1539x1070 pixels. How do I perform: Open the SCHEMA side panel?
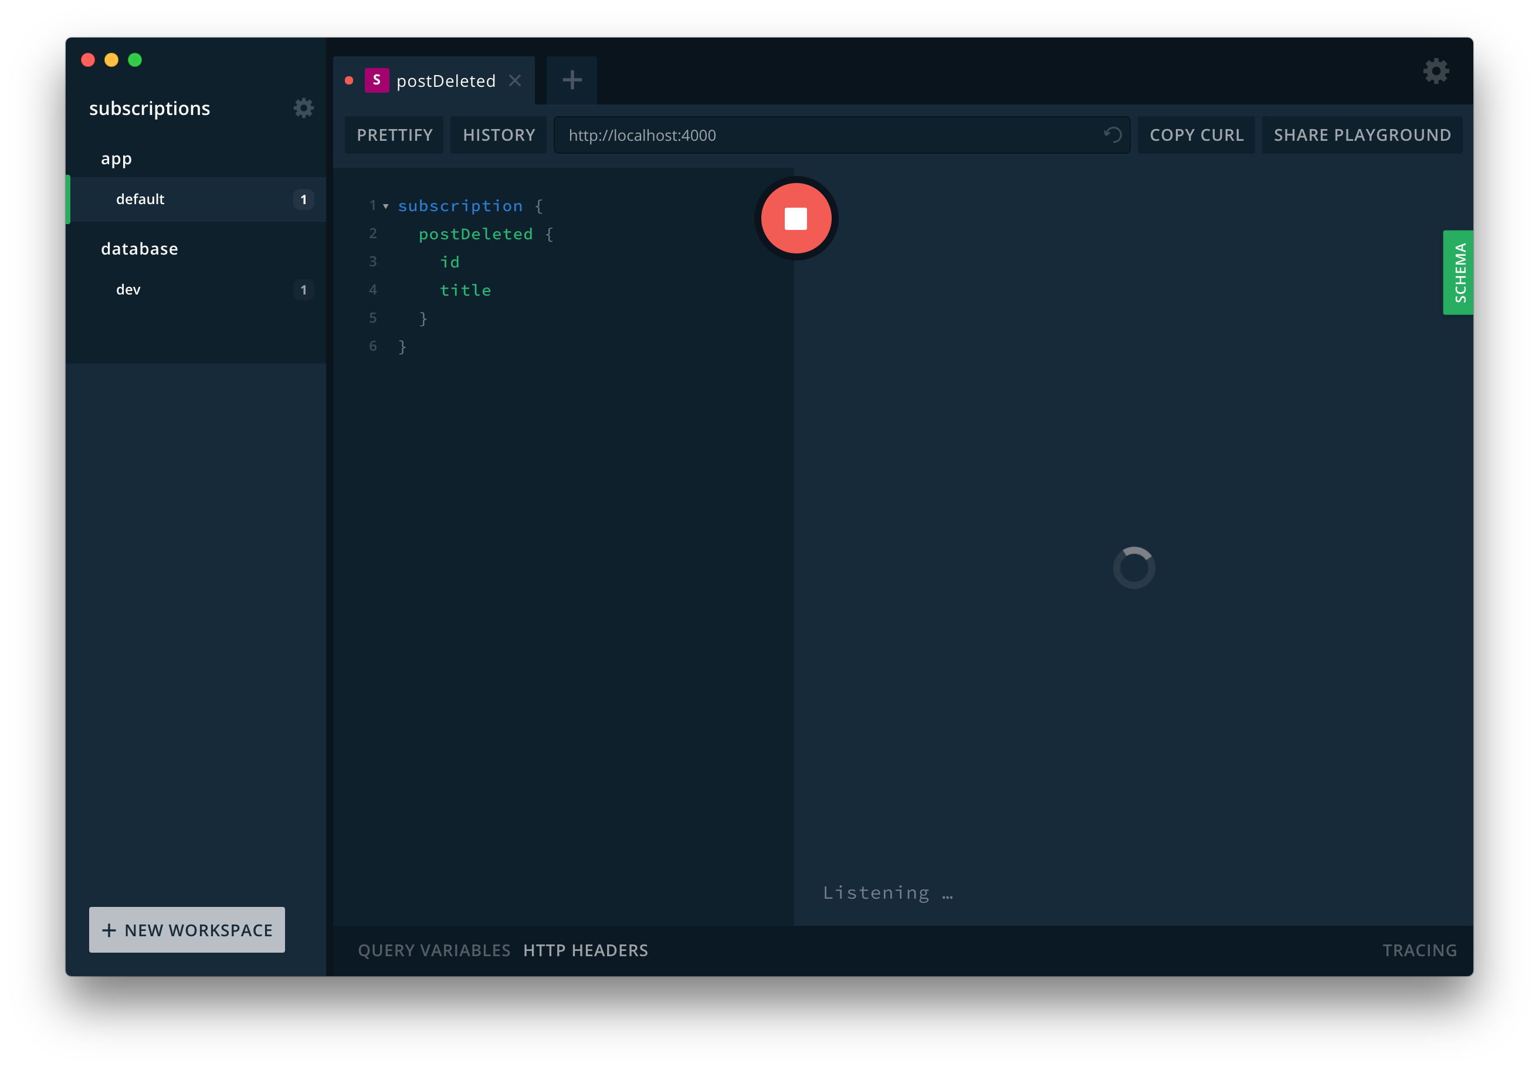(x=1458, y=272)
